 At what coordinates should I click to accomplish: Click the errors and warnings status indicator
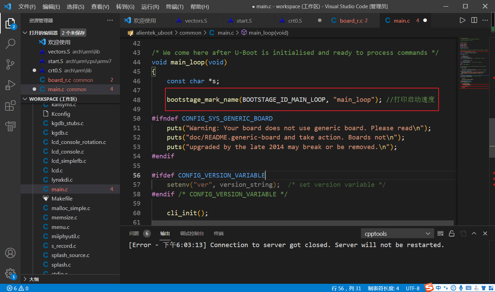(18, 288)
